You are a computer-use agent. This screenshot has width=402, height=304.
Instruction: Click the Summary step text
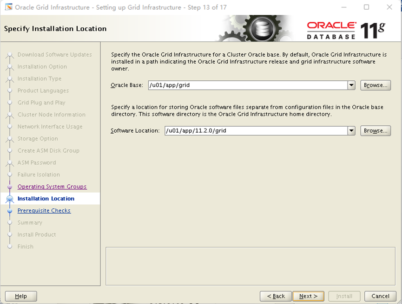[x=30, y=223]
